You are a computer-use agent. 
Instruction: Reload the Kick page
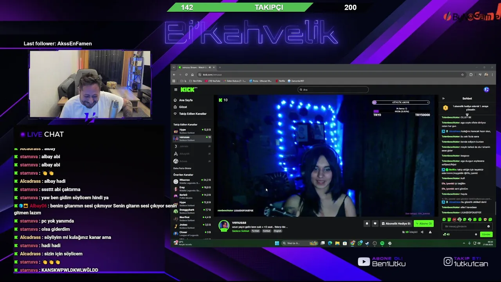click(x=186, y=75)
